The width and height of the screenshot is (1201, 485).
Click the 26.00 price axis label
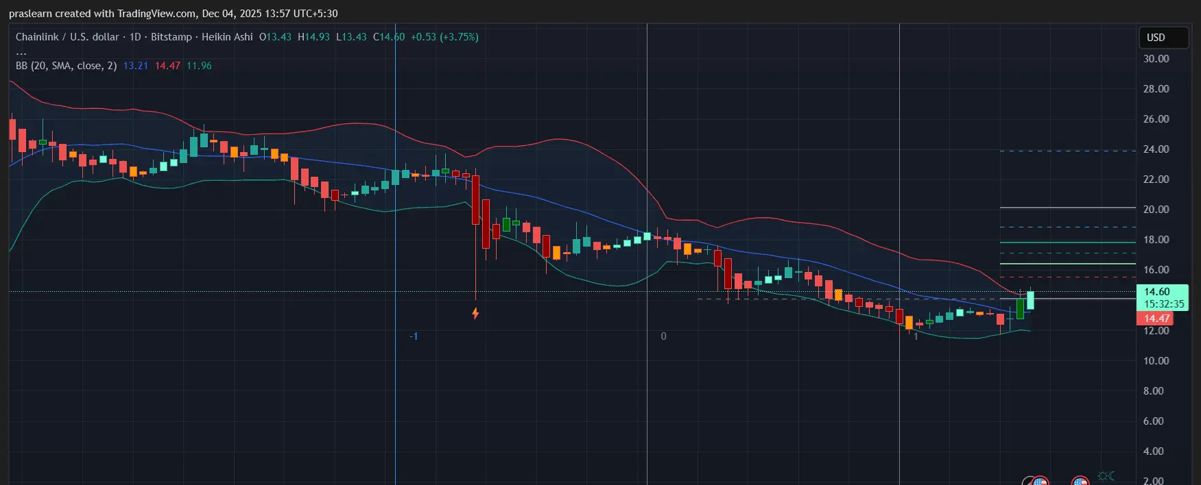coord(1156,119)
